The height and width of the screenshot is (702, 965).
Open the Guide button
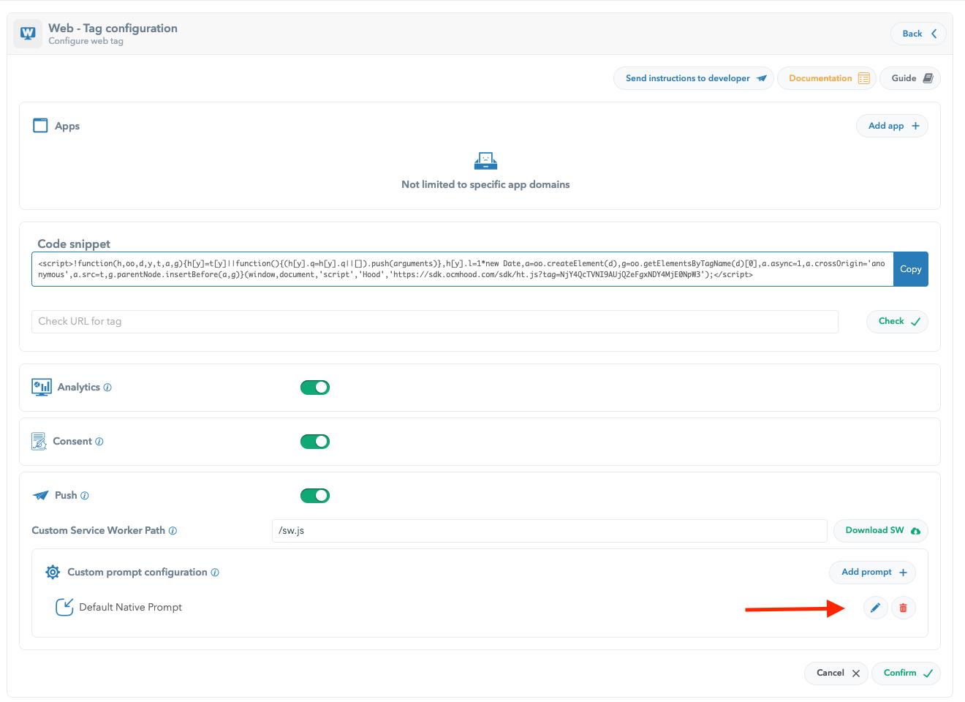click(x=910, y=78)
